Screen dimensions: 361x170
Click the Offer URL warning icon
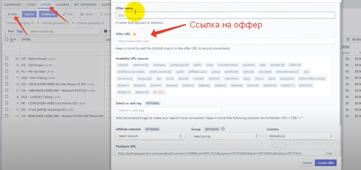[134, 34]
